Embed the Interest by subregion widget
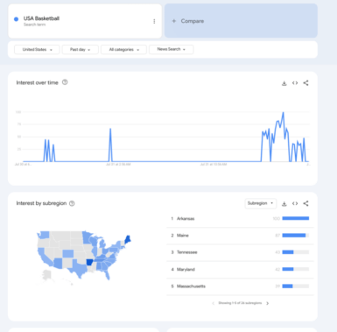Screen dimensions: 337x332 coord(295,203)
